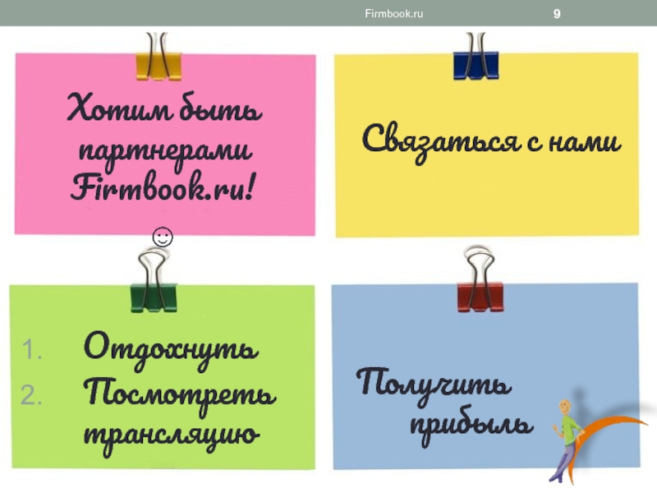Click the smiley face under pink note
Screen dimensions: 657x493
tap(163, 237)
